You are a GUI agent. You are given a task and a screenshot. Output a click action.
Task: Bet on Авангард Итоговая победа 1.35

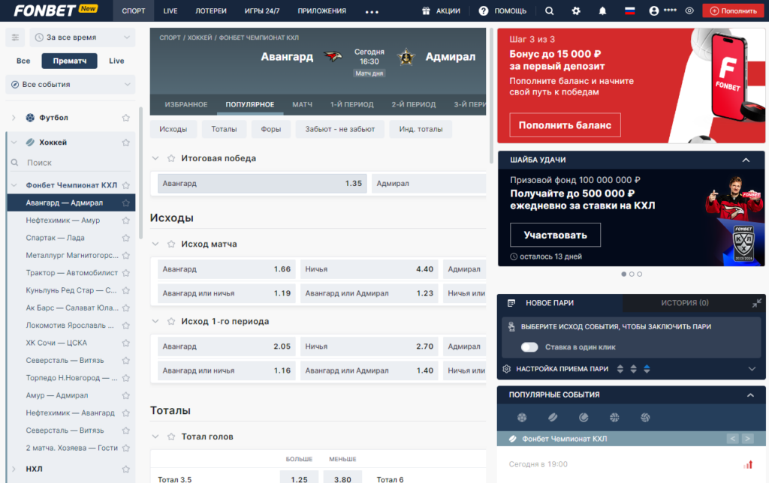[x=262, y=183]
